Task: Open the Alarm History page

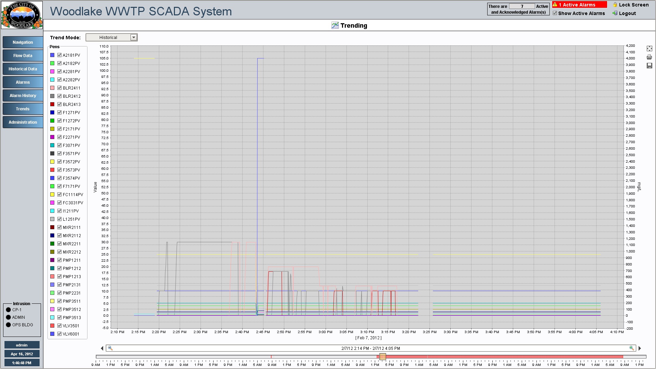Action: (23, 96)
